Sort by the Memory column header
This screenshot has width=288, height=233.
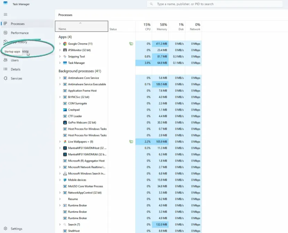(x=160, y=26)
